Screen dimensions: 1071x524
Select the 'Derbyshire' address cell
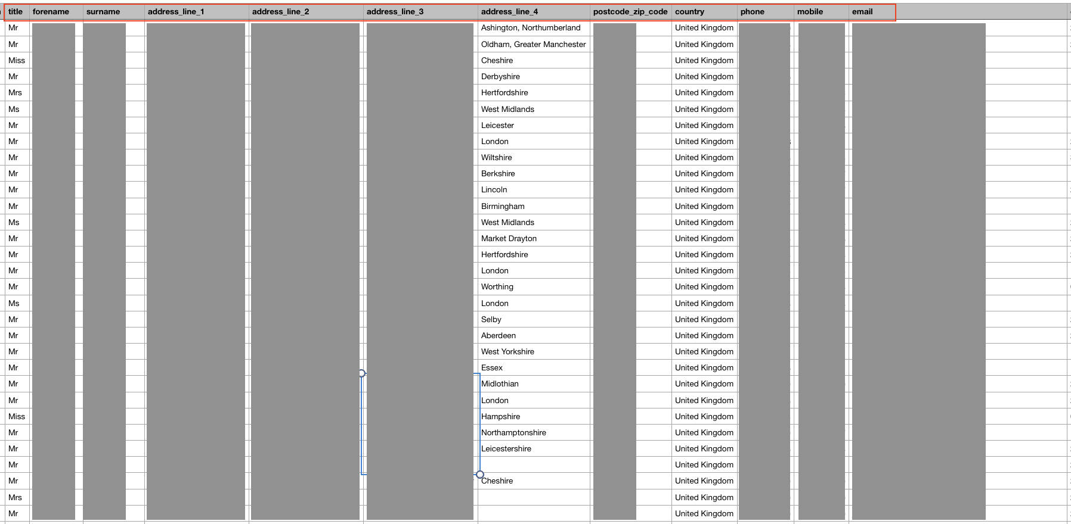tap(534, 76)
